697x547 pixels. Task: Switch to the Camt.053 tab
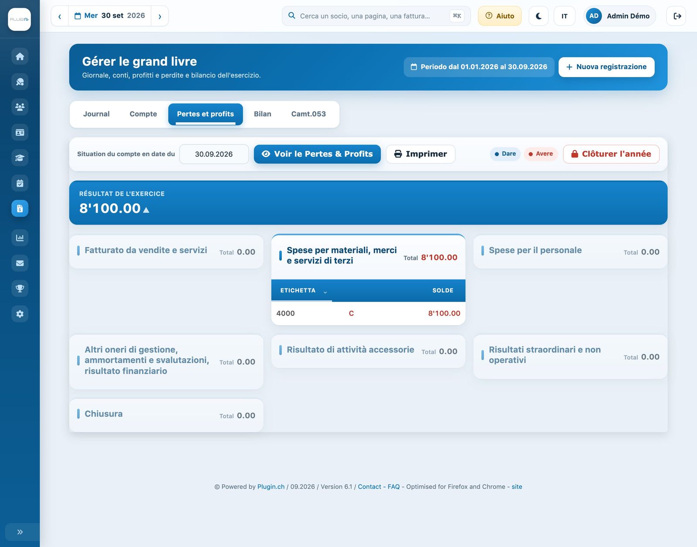308,114
